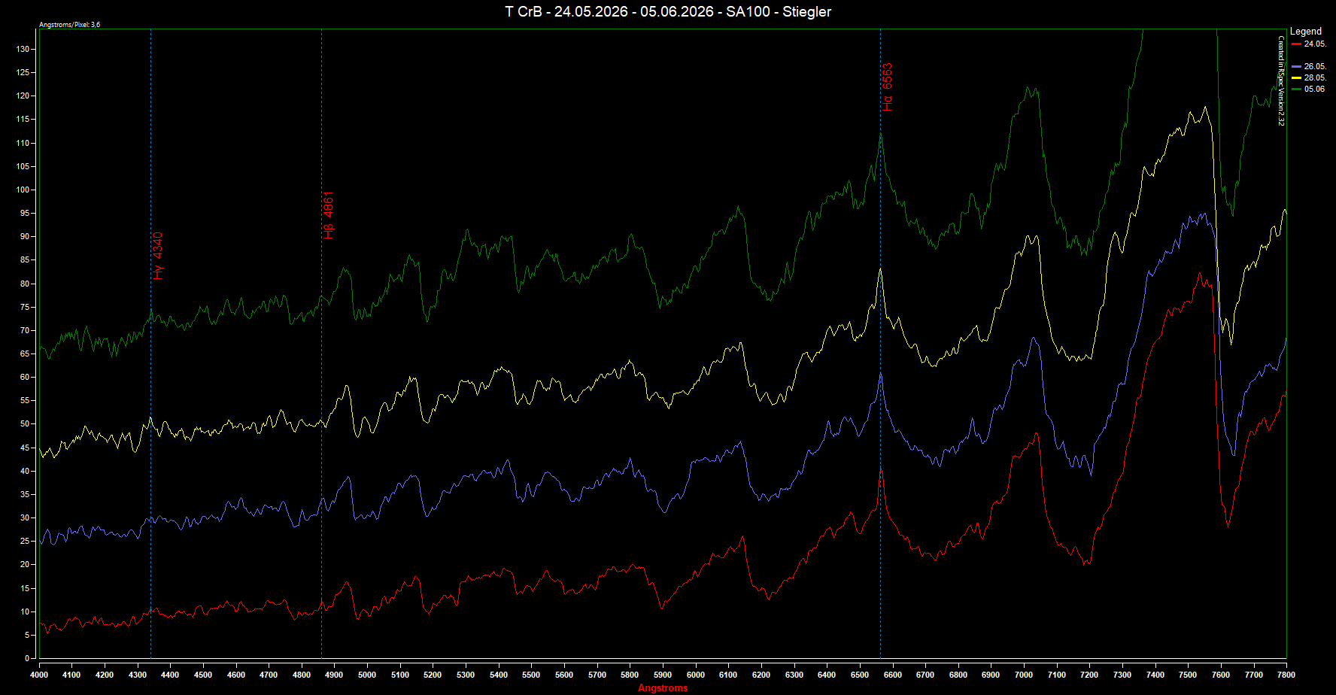This screenshot has width=1336, height=695.
Task: Click y-axis tick '105'
Action: [x=23, y=166]
